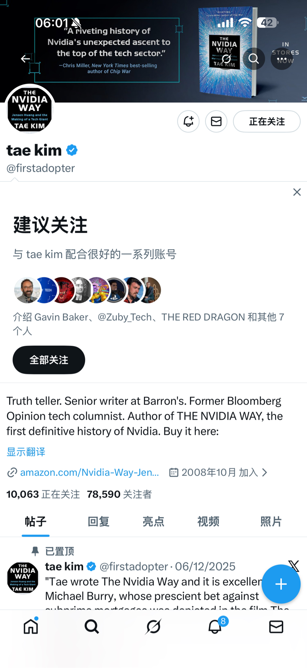Toggle the 正在关注 following button
Screen dimensions: 307x668
pos(267,121)
